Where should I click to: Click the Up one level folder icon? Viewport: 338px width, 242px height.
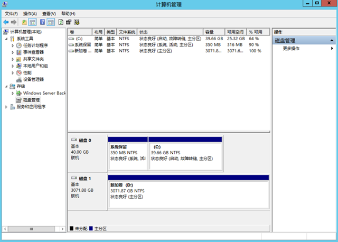point(24,22)
